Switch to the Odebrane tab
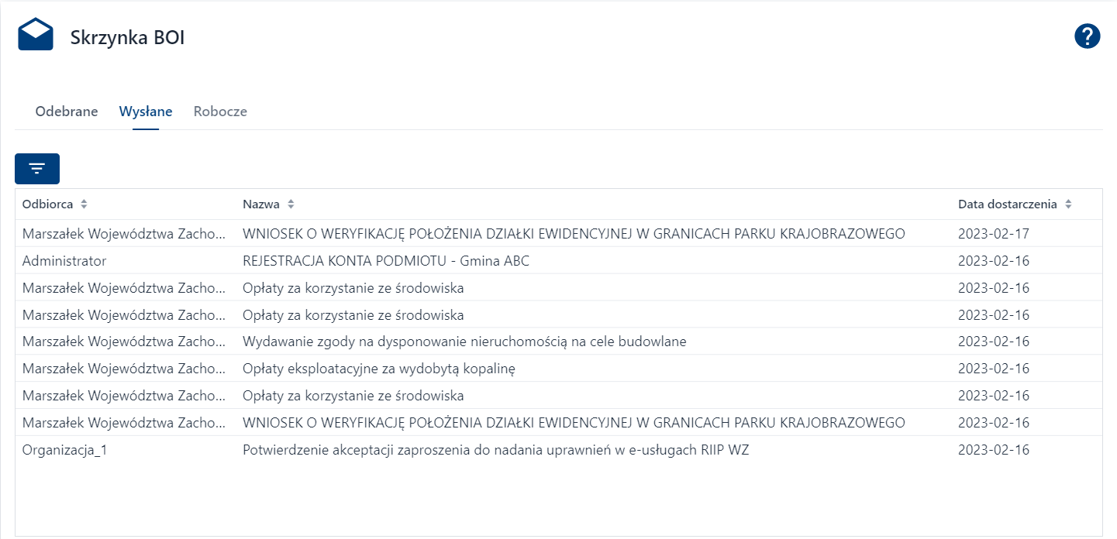This screenshot has height=539, width=1117. click(x=66, y=111)
